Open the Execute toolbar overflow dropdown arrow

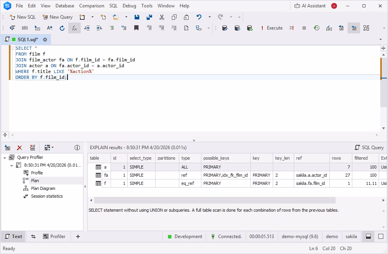pyautogui.click(x=384, y=28)
